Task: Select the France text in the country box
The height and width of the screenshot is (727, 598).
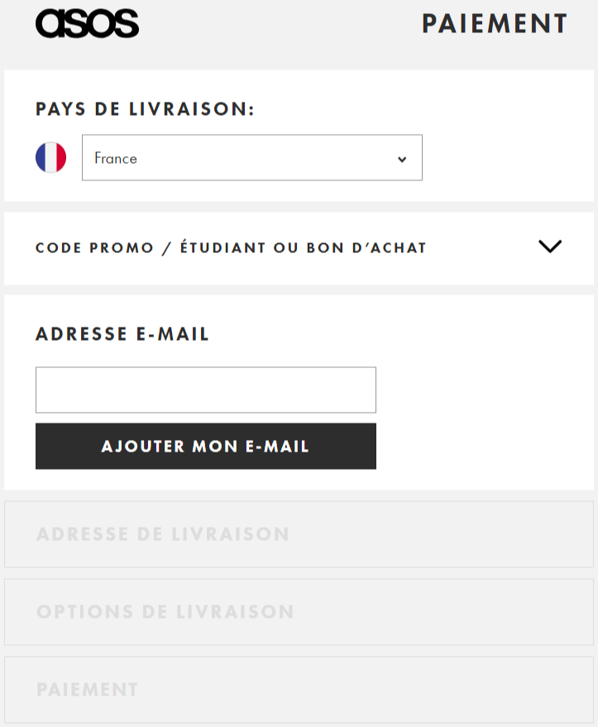Action: [116, 158]
